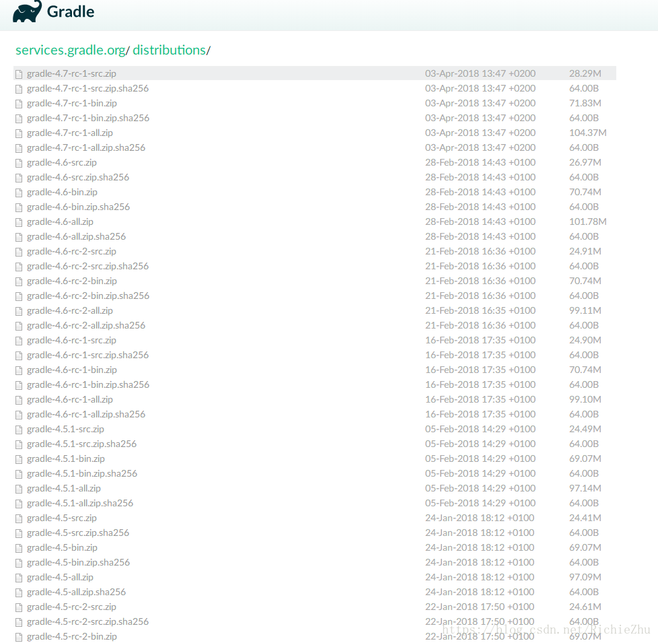Click file icon beside gradle-4.6-rc-1-bin.zip

coord(19,370)
